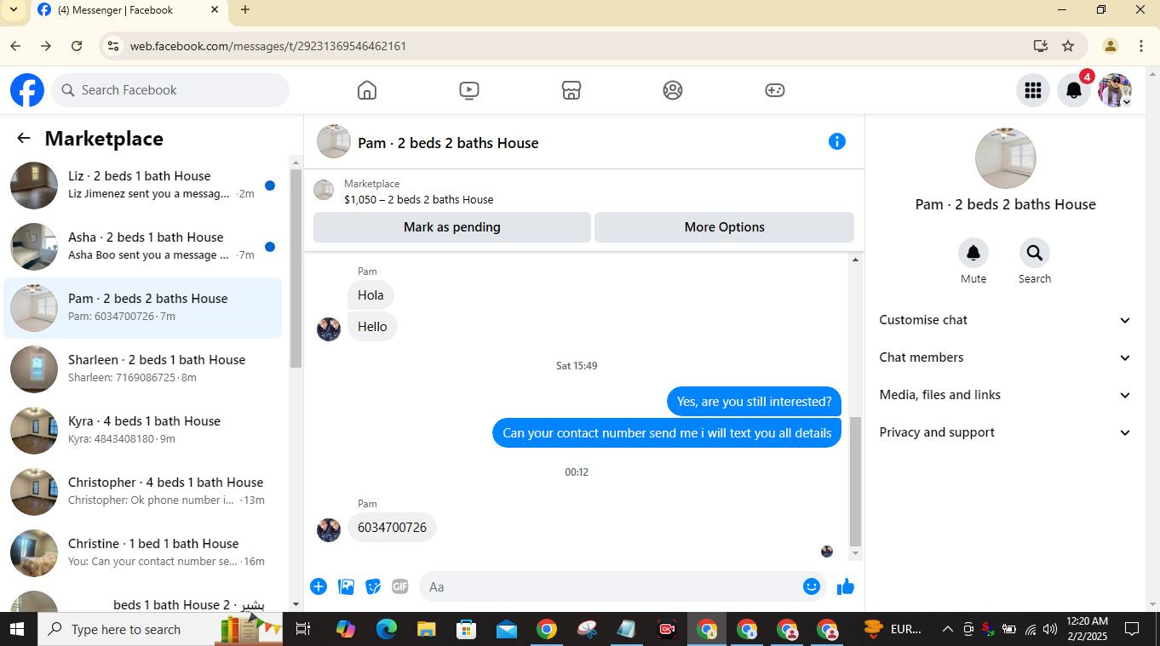Expand Media, files and links section

1005,395
